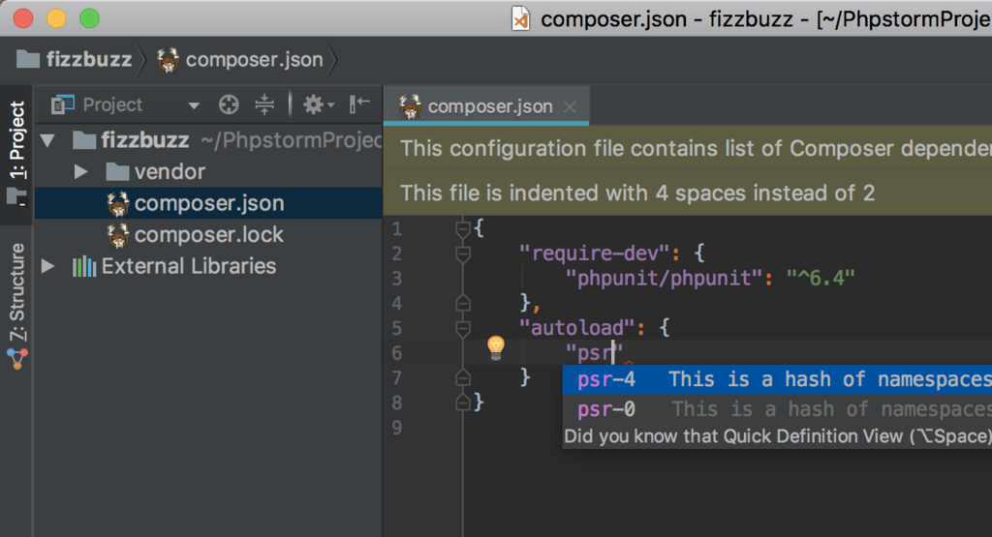Hide the Project tool window
The height and width of the screenshot is (537, 992).
(359, 104)
